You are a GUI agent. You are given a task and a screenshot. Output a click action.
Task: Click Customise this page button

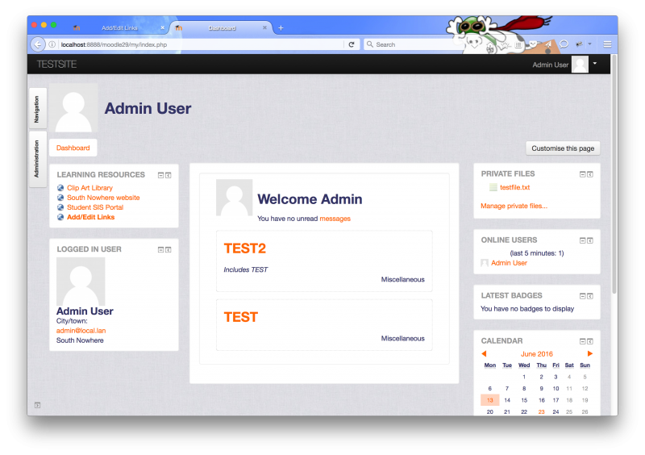(x=563, y=148)
